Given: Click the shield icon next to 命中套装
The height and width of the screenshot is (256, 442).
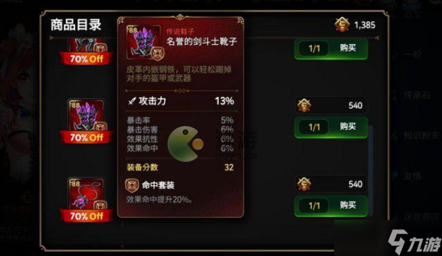Looking at the screenshot, I should (x=132, y=185).
